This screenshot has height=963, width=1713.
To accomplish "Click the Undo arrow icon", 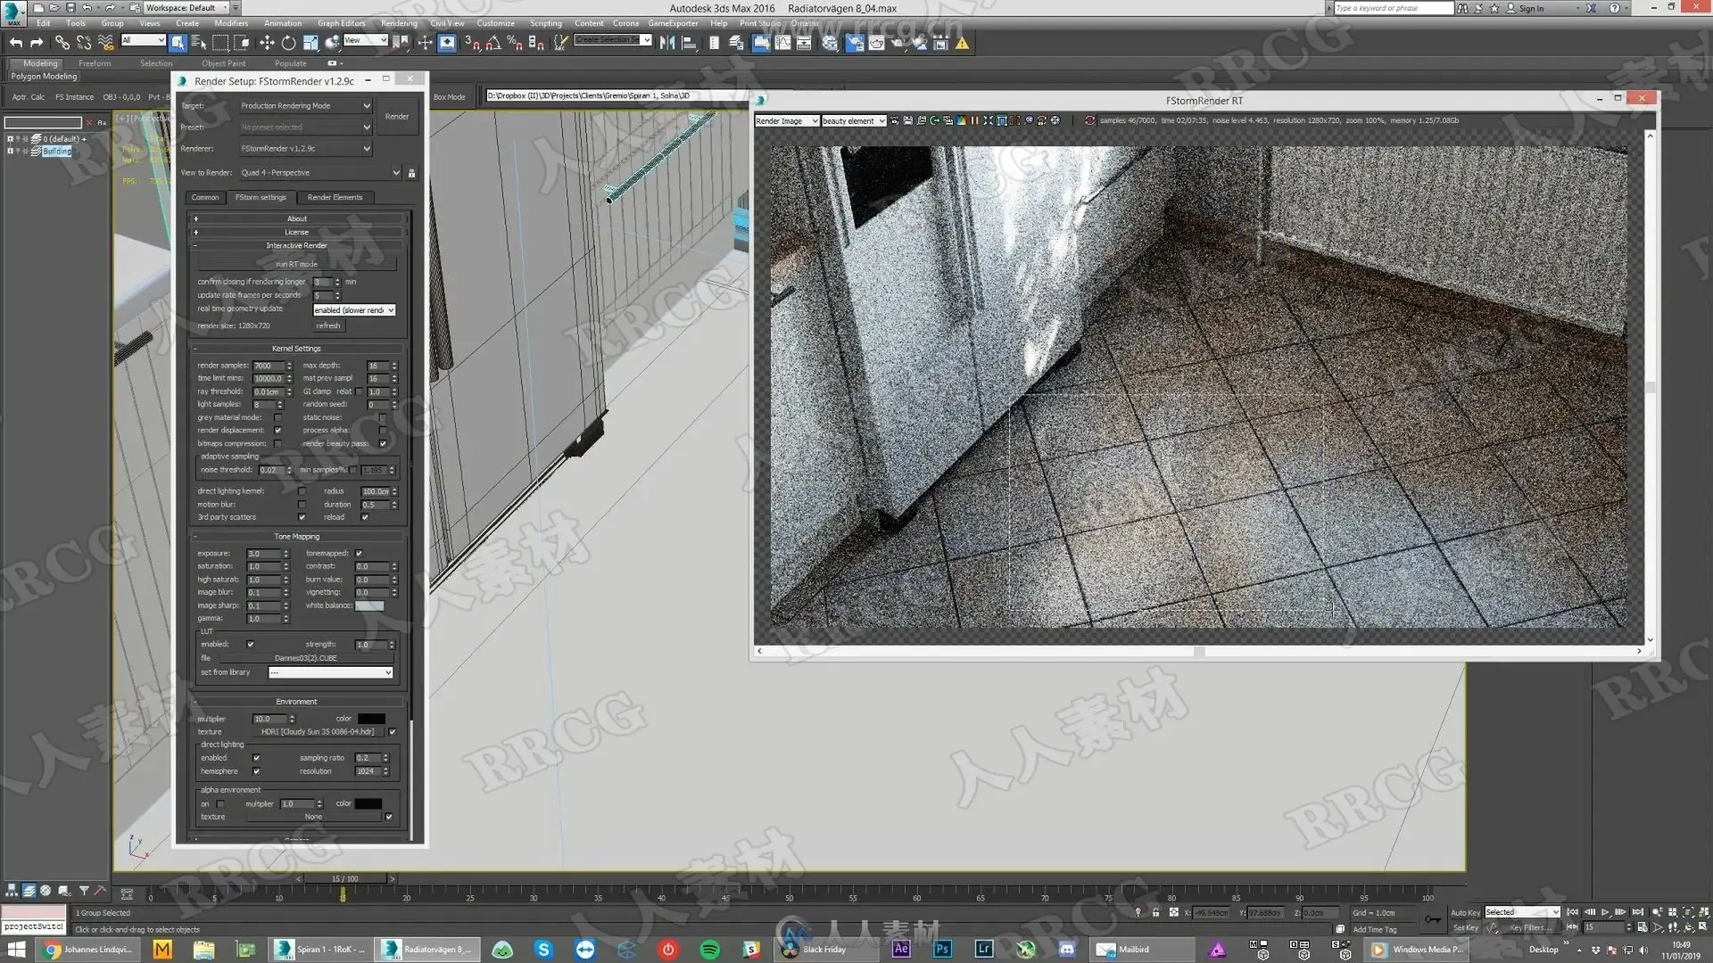I will point(15,42).
